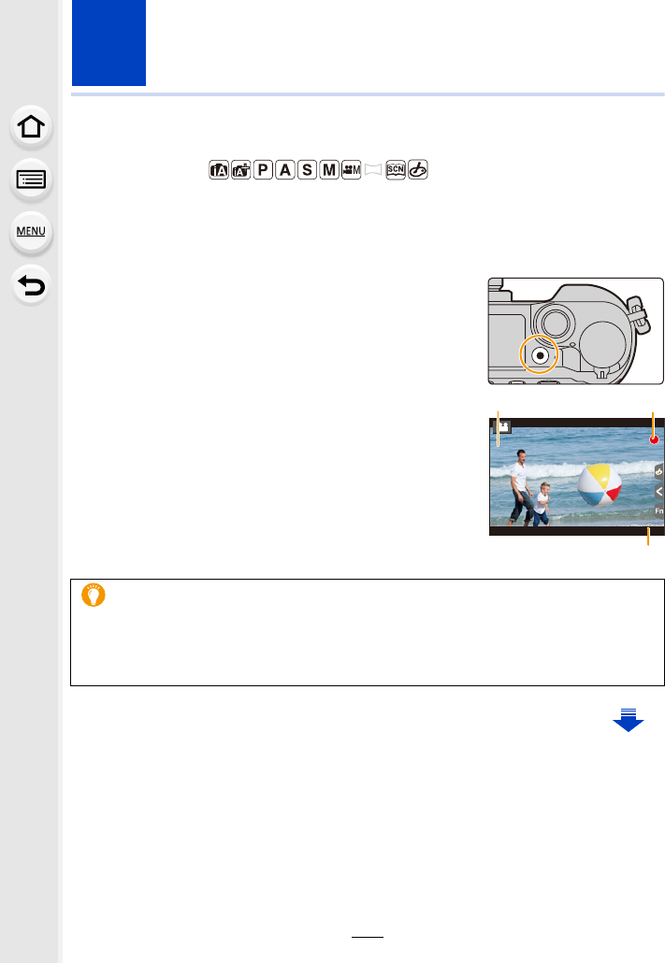
Task: Select the Intelligent Auto (iA) mode icon
Action: (x=219, y=170)
